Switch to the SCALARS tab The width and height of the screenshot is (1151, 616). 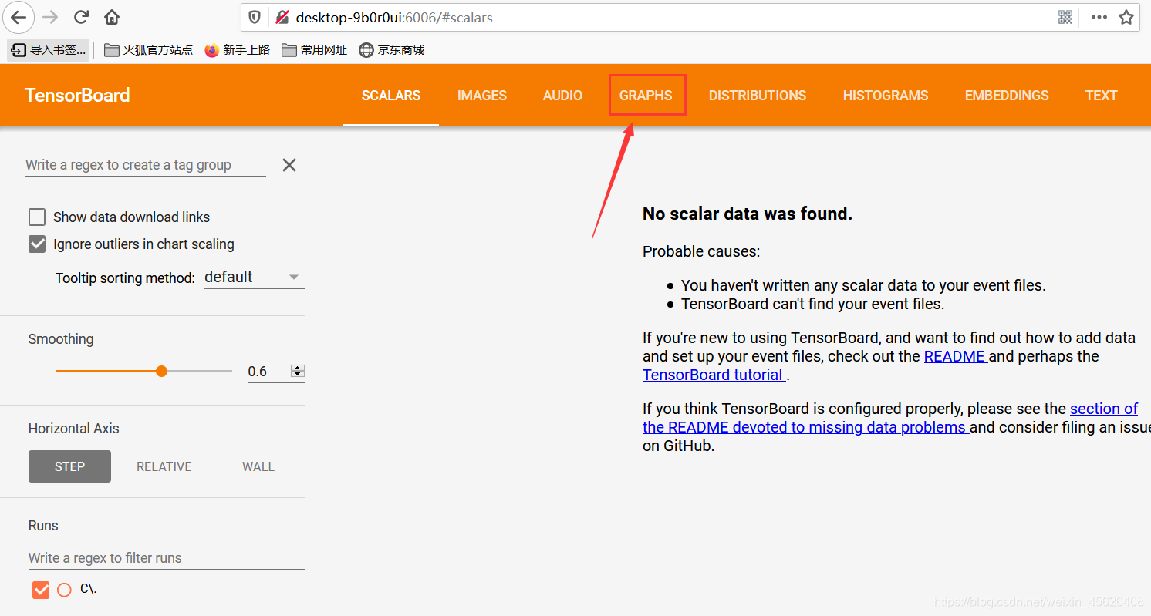(391, 96)
